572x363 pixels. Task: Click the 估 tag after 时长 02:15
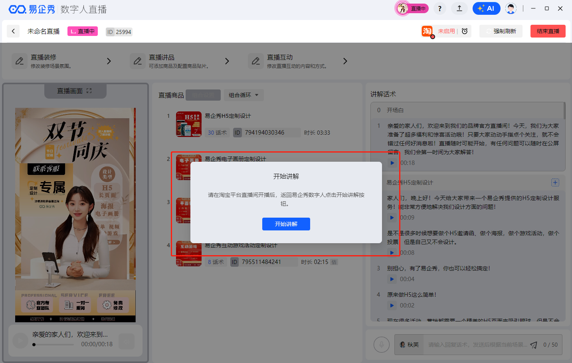[x=334, y=262]
